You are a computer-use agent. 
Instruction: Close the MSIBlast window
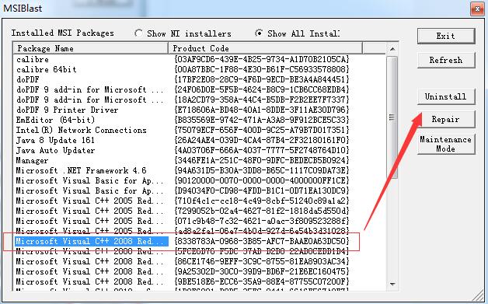(x=477, y=9)
